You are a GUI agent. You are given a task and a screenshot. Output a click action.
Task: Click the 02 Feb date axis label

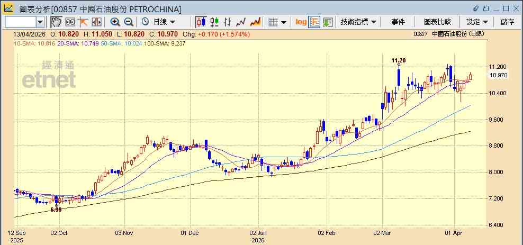(327, 233)
